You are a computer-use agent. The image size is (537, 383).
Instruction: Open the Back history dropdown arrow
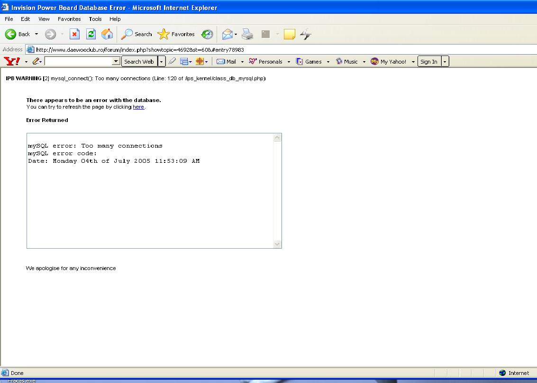tap(36, 34)
